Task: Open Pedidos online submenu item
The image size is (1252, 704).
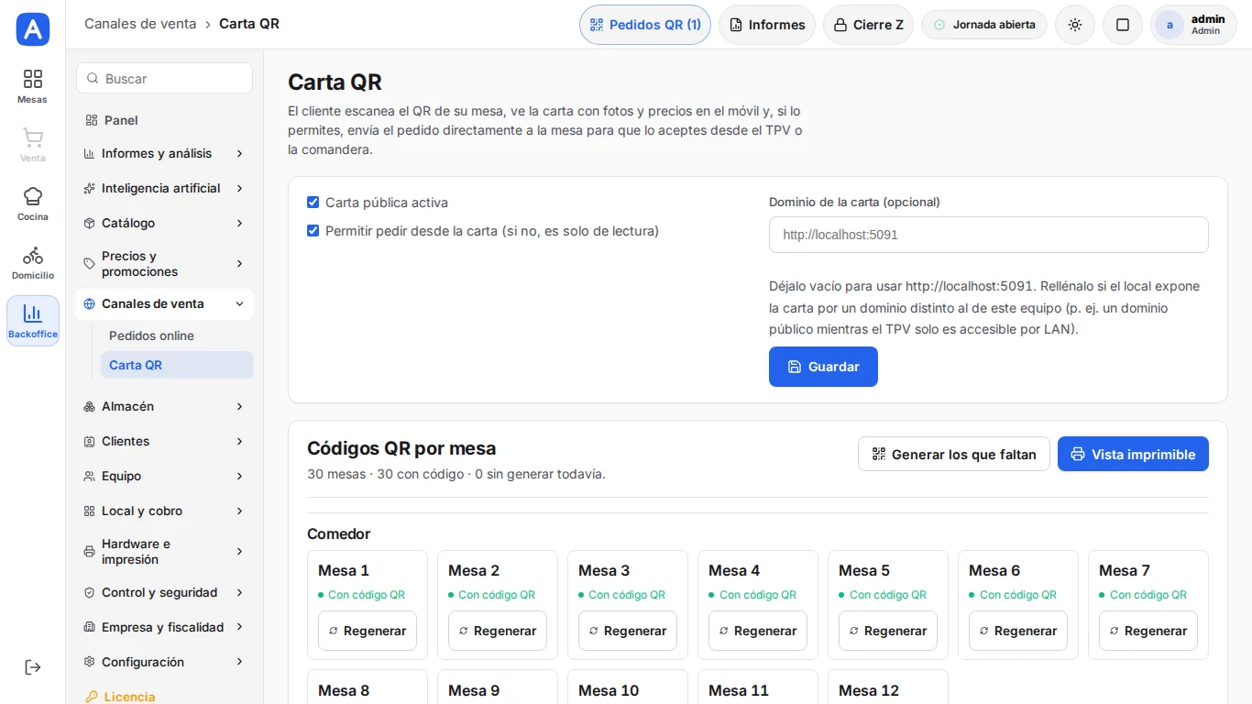Action: click(x=177, y=335)
